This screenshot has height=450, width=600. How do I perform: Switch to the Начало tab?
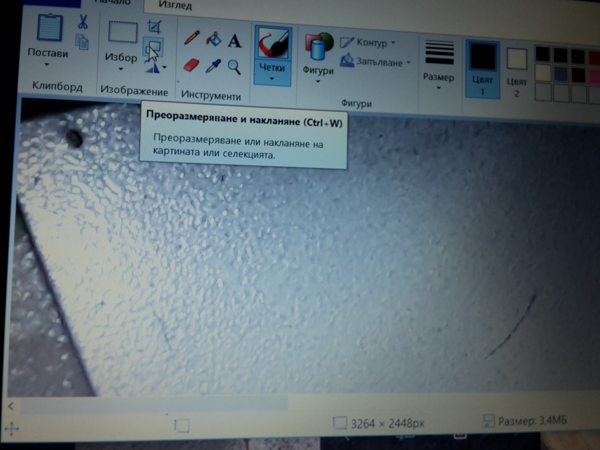(113, 3)
